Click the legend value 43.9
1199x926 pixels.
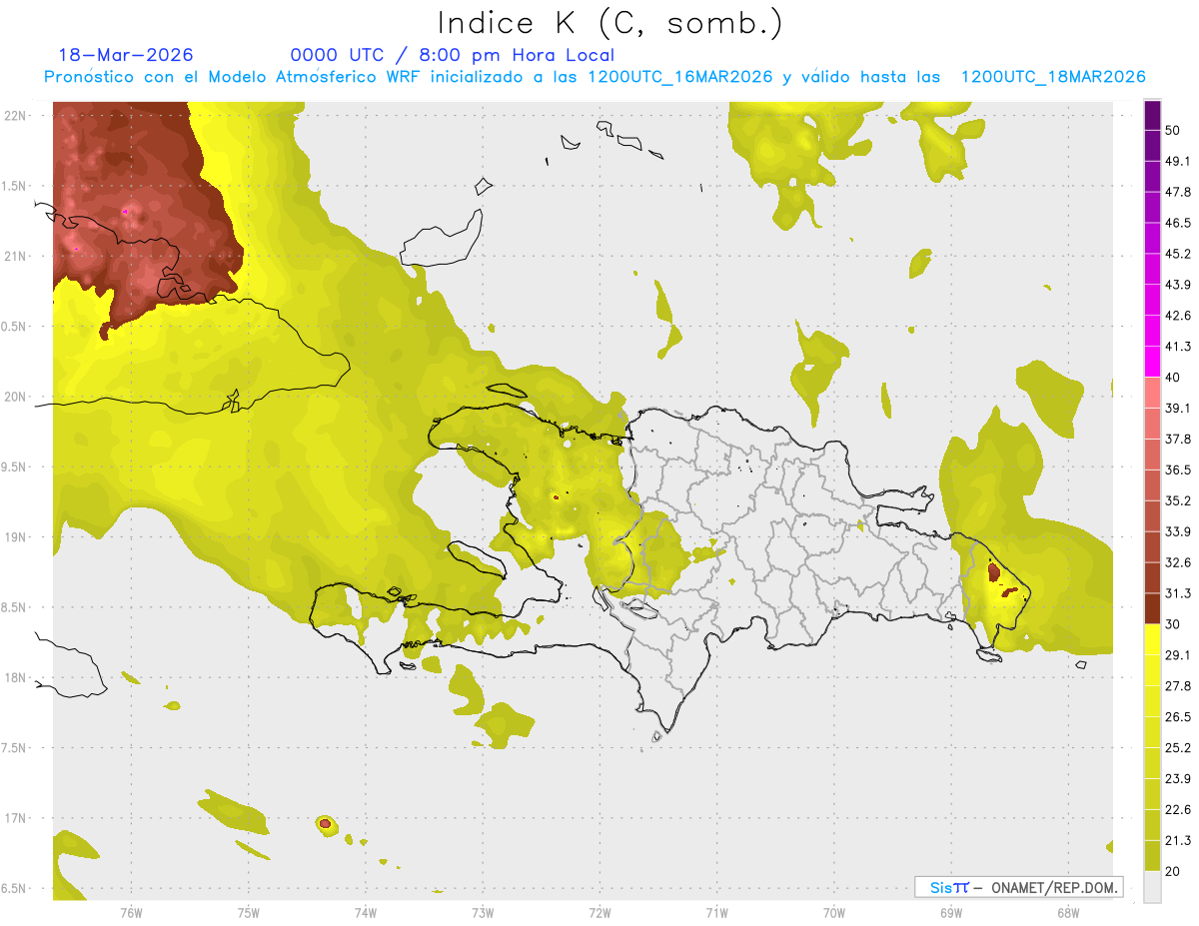coord(1178,285)
